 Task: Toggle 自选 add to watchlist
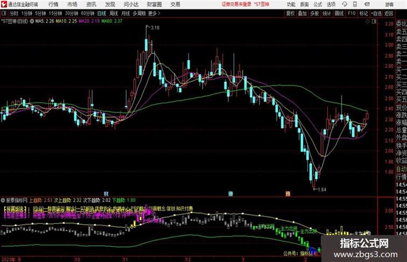[376, 13]
